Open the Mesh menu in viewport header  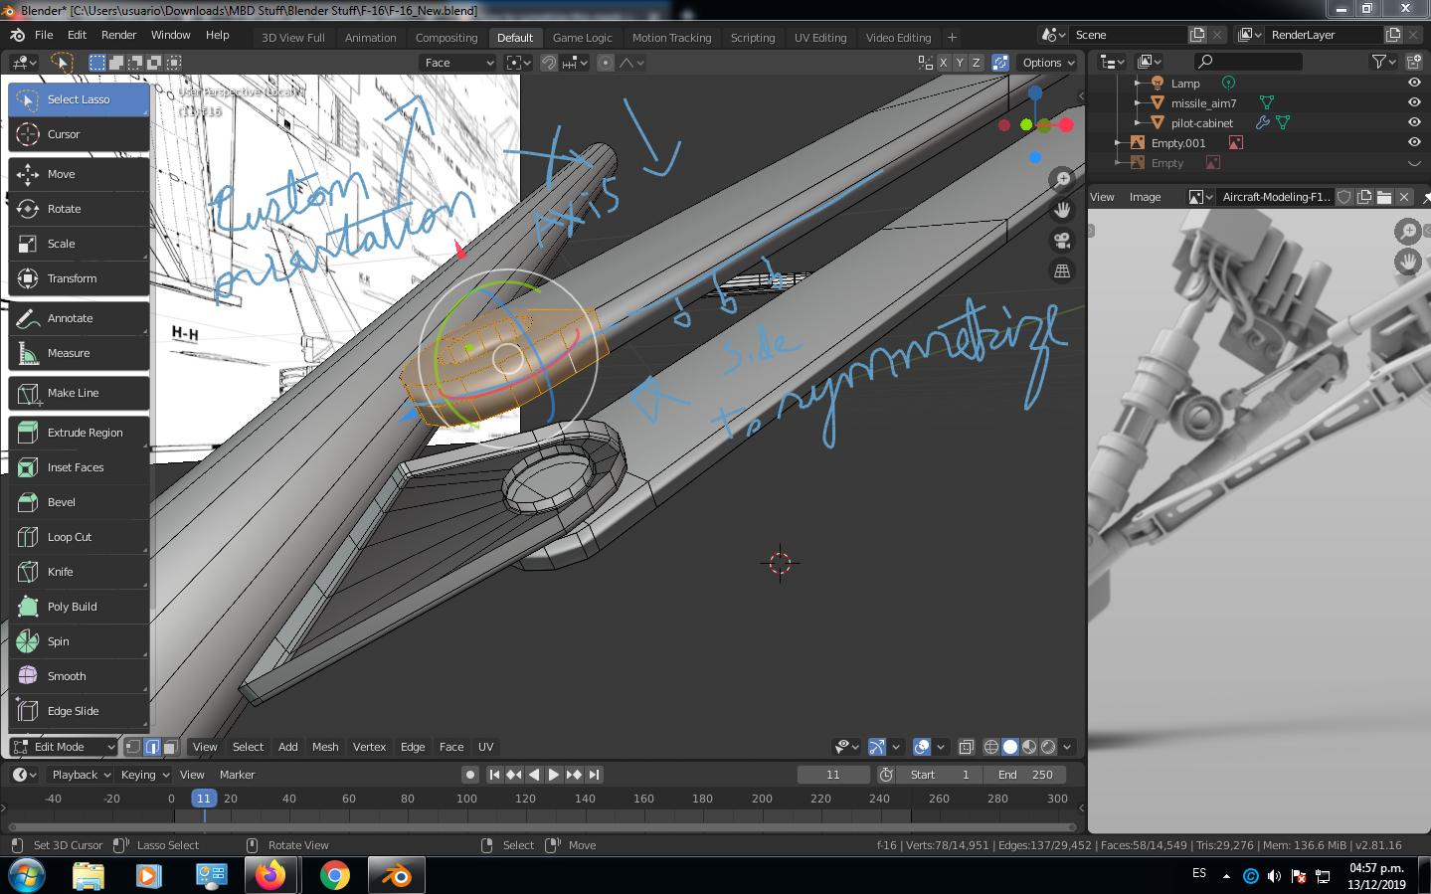(x=325, y=747)
